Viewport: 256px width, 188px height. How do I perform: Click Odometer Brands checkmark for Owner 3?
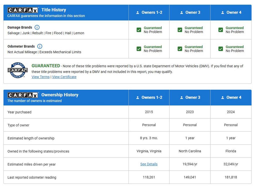(x=180, y=49)
